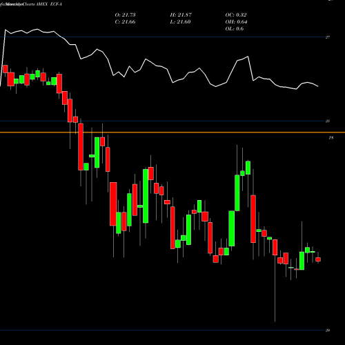Click the first red candlestick on the left
The image size is (345, 345).
point(6,69)
